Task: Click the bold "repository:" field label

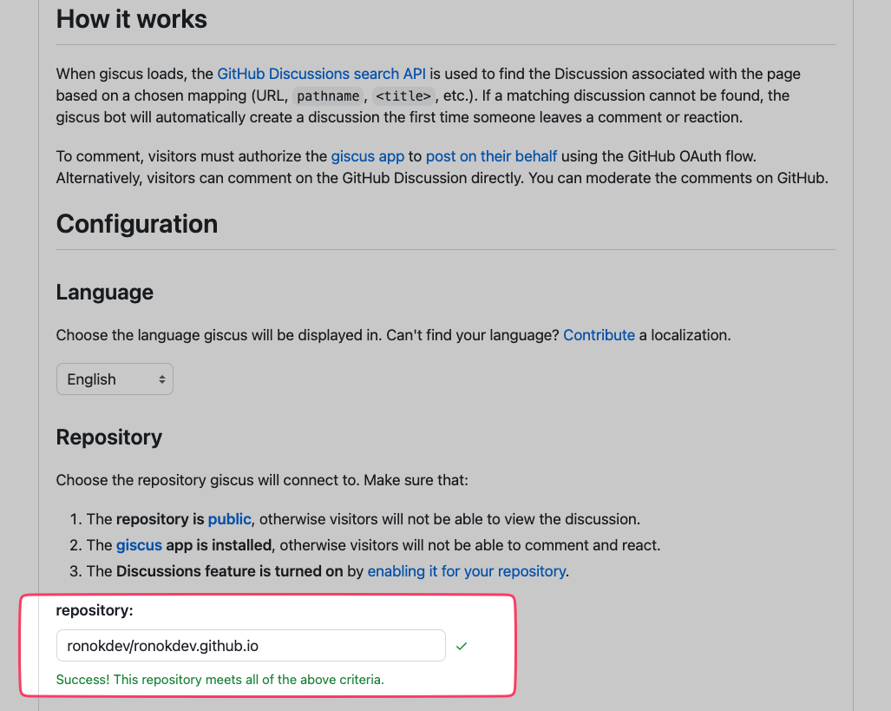Action: click(95, 610)
